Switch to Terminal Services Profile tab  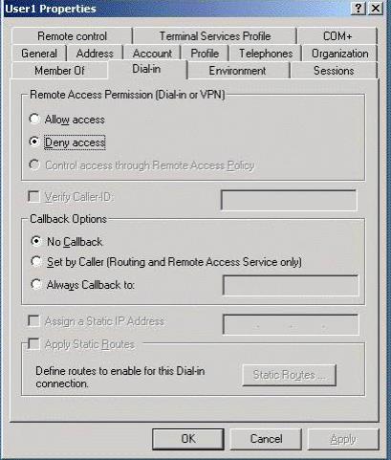click(215, 36)
